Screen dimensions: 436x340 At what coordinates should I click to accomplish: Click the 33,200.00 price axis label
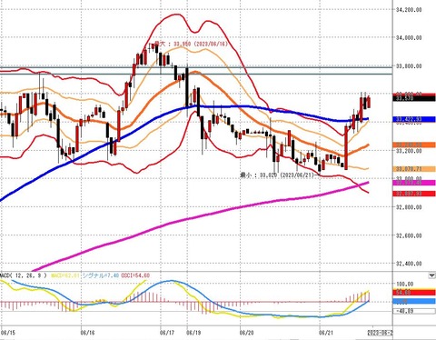(x=409, y=151)
